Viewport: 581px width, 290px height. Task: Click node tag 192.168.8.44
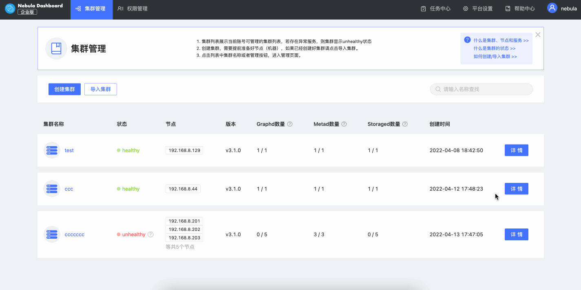(x=183, y=189)
